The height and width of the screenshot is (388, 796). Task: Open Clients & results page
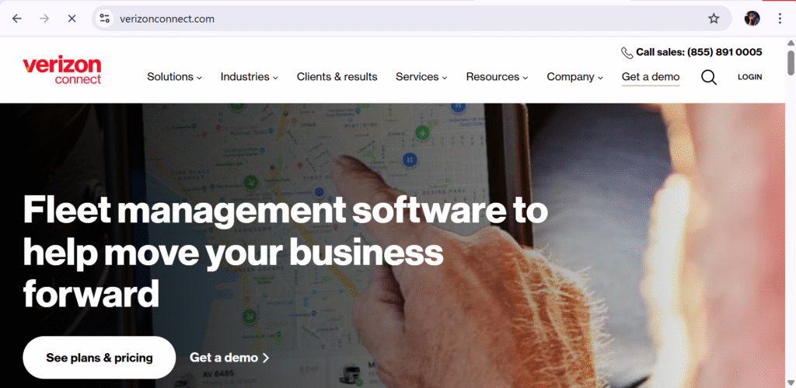[x=337, y=77]
